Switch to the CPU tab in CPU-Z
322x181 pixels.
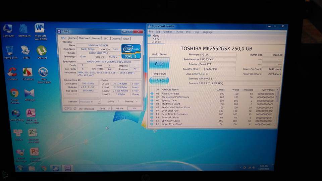click(x=63, y=38)
